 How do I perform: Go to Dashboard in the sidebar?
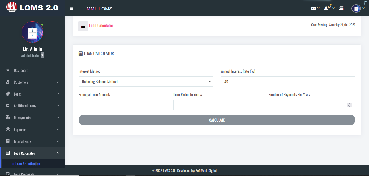point(21,70)
